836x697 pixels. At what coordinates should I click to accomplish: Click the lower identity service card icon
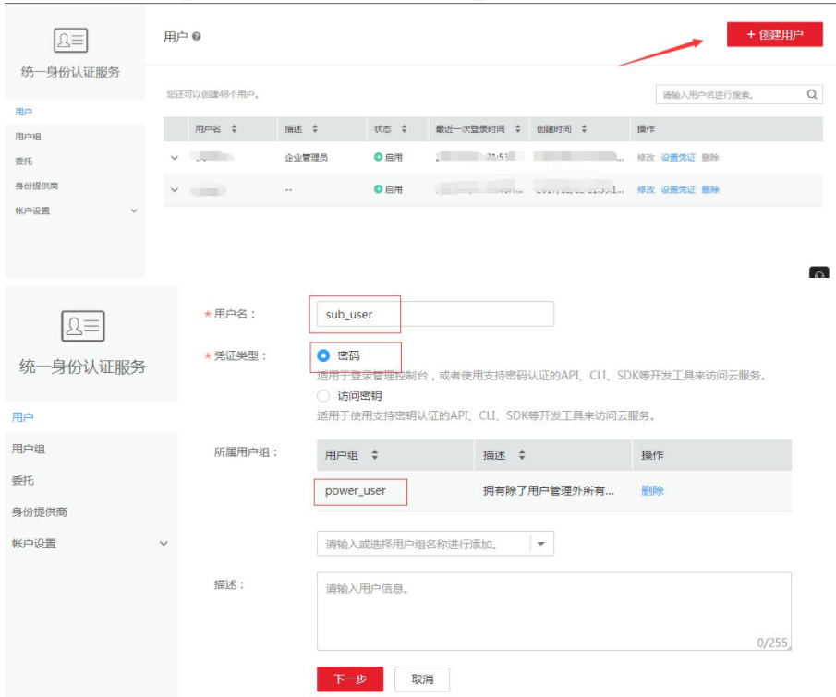pyautogui.click(x=82, y=326)
